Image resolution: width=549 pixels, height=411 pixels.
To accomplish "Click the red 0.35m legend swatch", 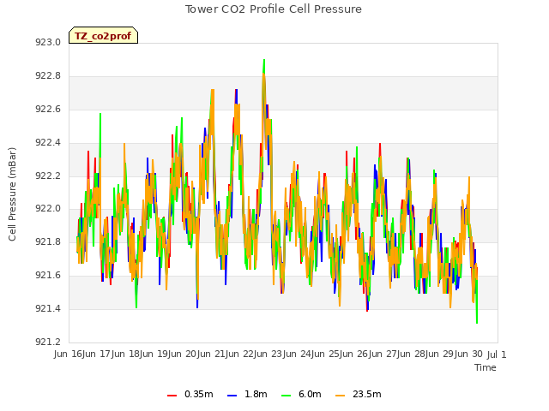I will 172,395.
